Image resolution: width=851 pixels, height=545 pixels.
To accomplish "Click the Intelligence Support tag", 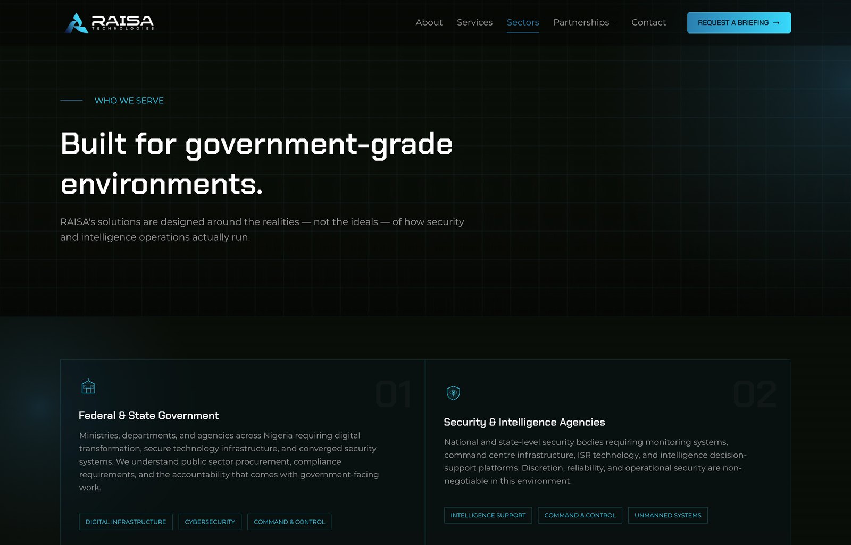I will [x=488, y=515].
